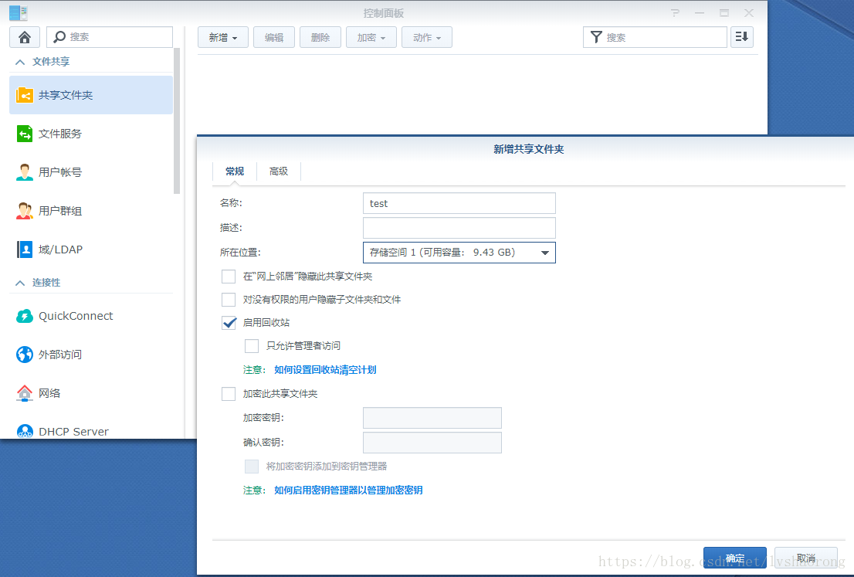Check encrypt this shared folder (加密此共享文件夹)
Viewport: 854px width, 577px height.
click(x=229, y=394)
